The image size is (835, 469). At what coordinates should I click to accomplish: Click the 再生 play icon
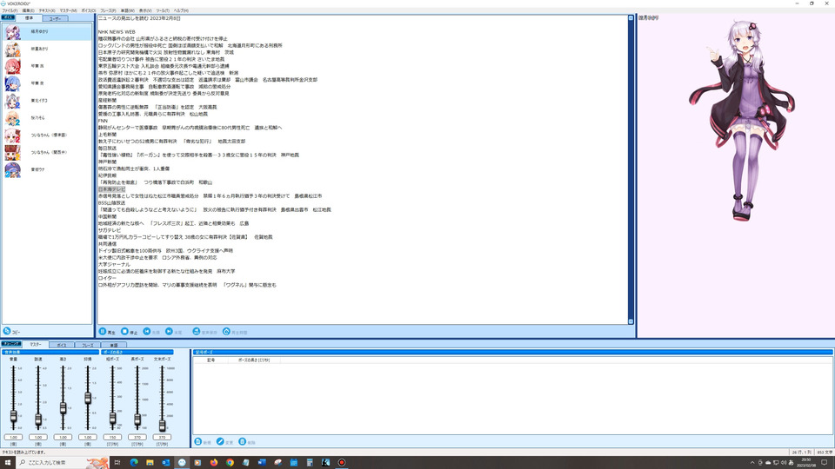[103, 331]
